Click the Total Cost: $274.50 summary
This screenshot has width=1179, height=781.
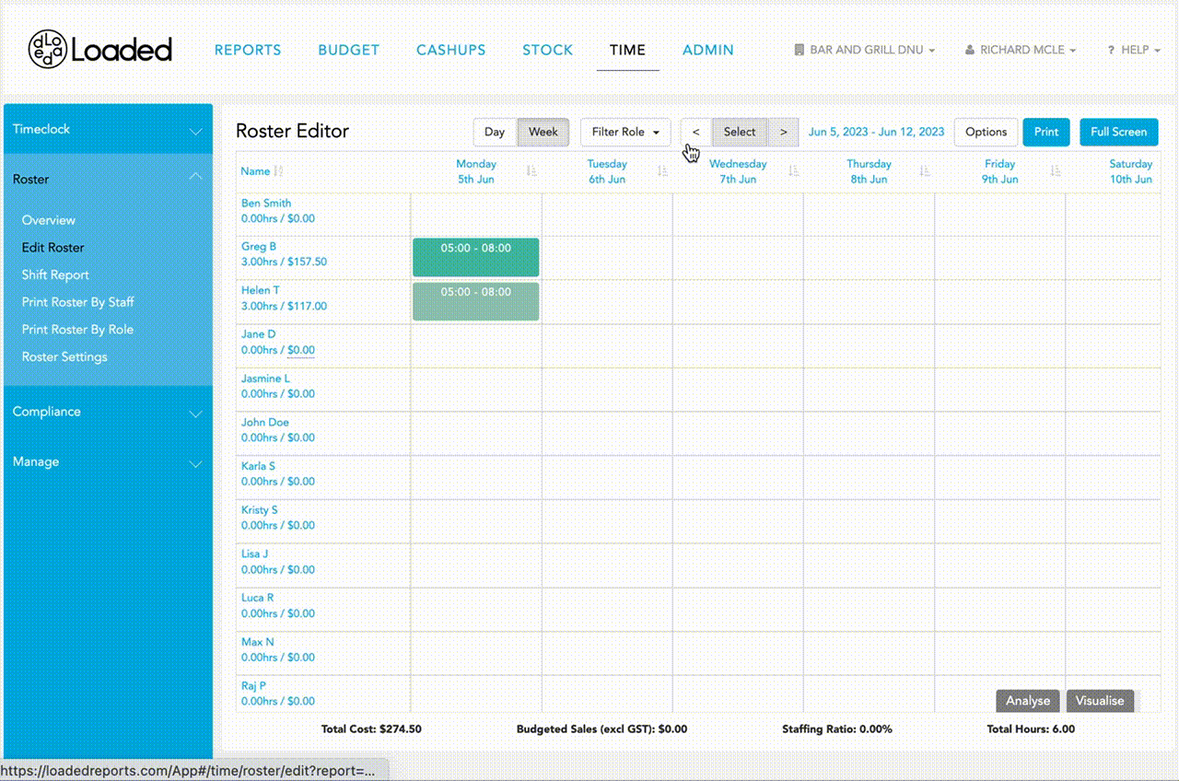click(x=371, y=729)
